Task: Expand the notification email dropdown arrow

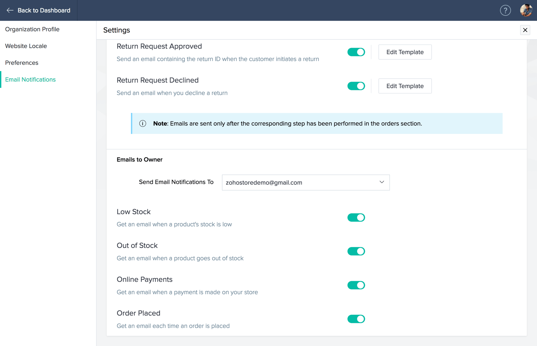Action: coord(381,182)
